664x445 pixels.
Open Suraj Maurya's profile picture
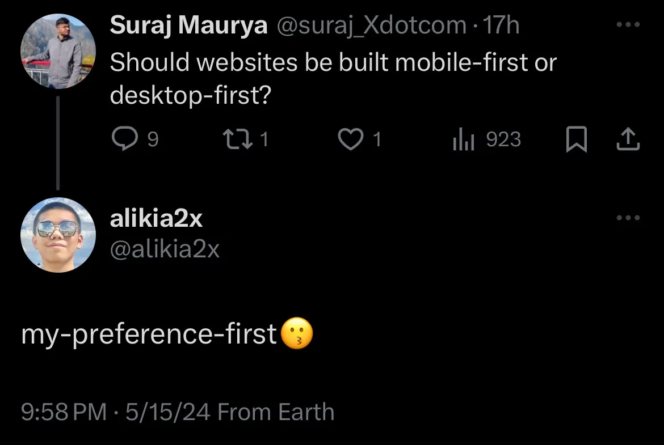(58, 52)
